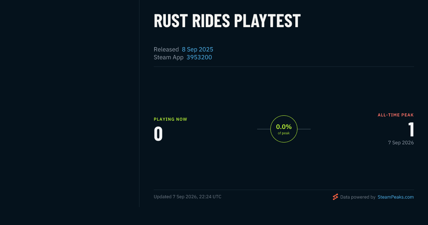The height and width of the screenshot is (225, 428).
Task: Click the Steam App label
Action: pos(169,57)
